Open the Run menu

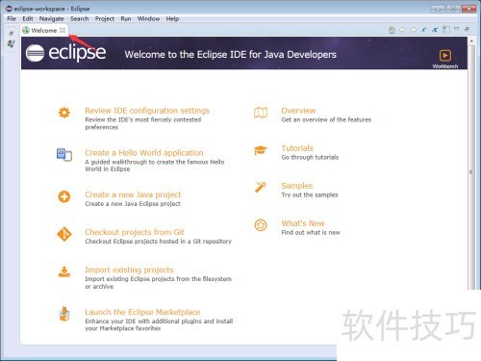[126, 18]
